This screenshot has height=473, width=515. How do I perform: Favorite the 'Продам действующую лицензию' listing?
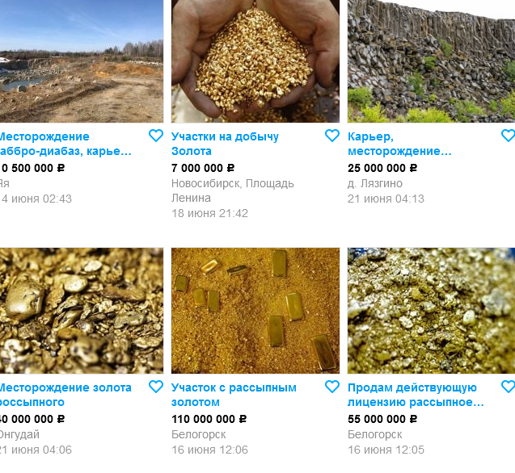tap(508, 387)
